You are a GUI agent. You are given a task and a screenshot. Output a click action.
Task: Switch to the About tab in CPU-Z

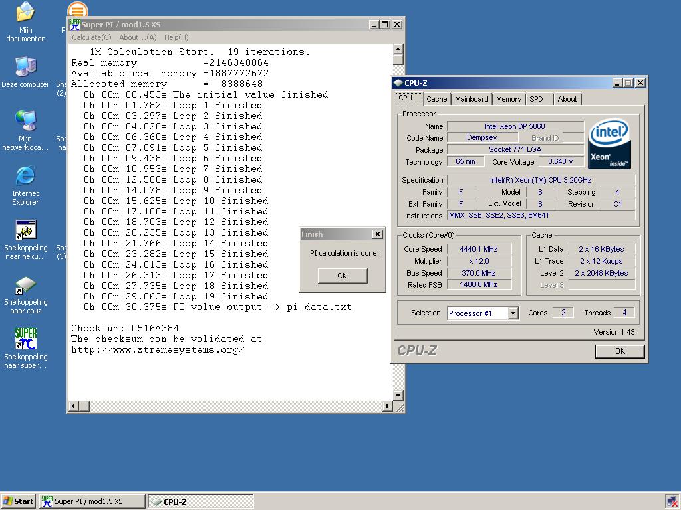(567, 99)
